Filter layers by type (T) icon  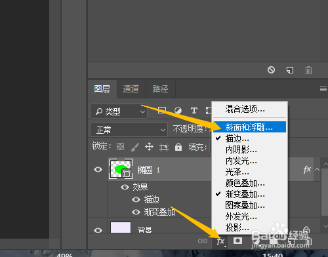(x=194, y=110)
